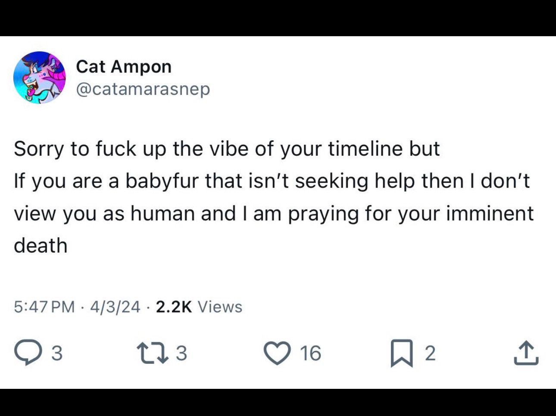The width and height of the screenshot is (556, 416).
Task: Click the repost count beside retweet icon
Action: click(x=181, y=353)
